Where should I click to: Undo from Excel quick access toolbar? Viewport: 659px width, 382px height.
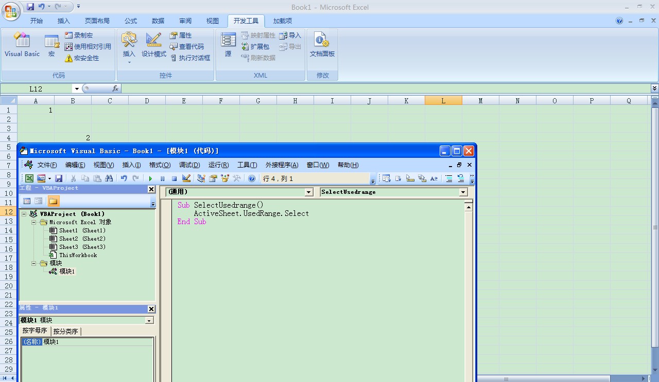click(42, 7)
